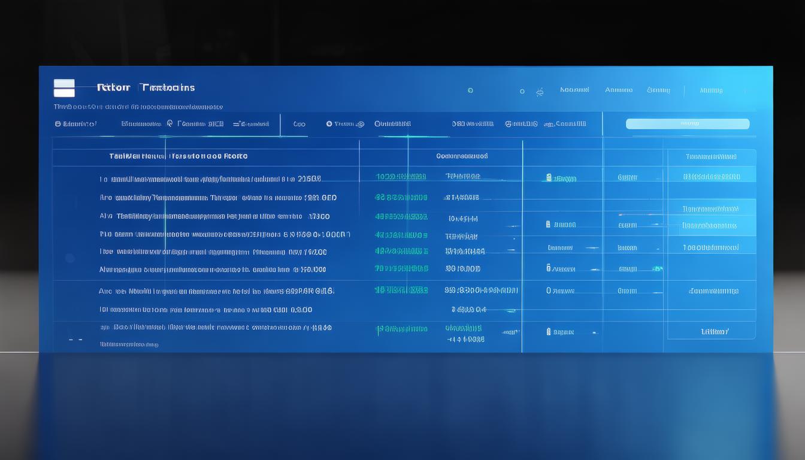Click the first column header of the table

click(x=178, y=156)
